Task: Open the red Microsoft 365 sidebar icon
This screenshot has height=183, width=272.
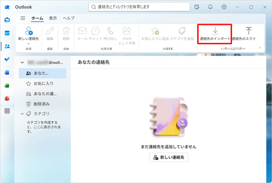Action: pyautogui.click(x=7, y=99)
